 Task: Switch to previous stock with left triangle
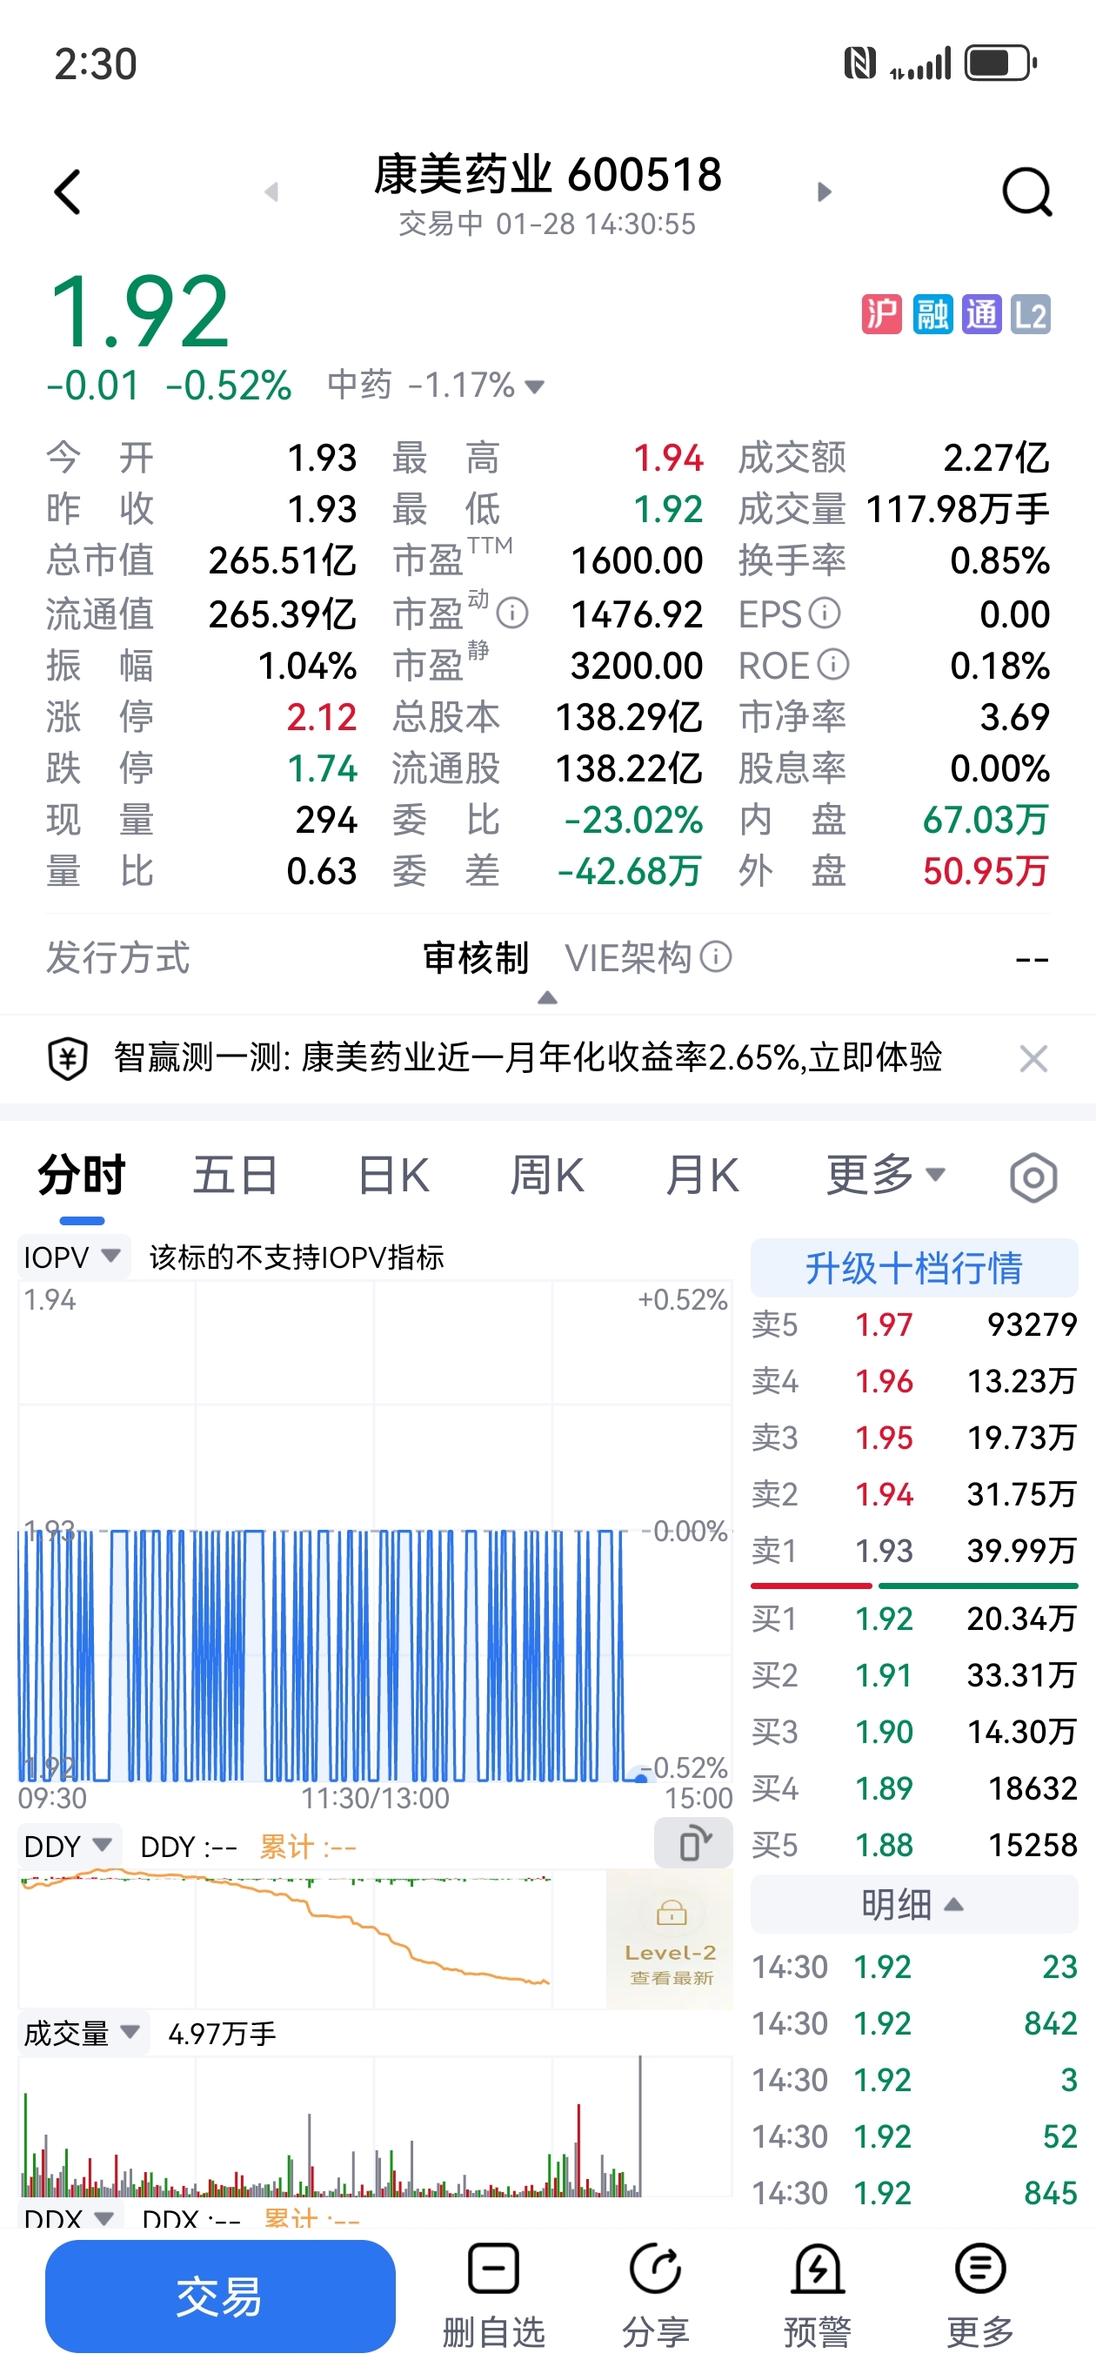[x=271, y=192]
